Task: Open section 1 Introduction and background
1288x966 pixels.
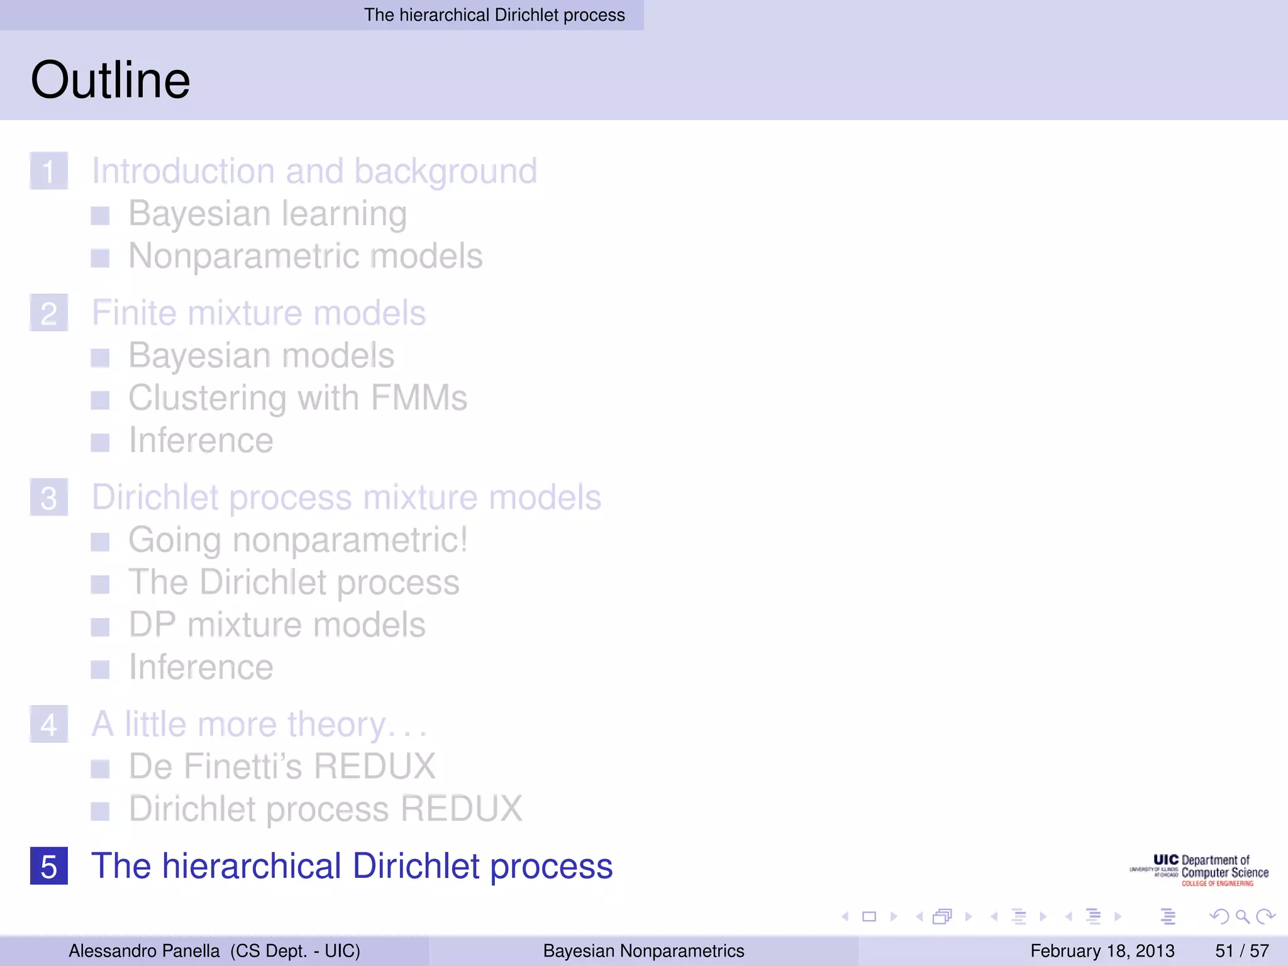Action: click(x=314, y=171)
